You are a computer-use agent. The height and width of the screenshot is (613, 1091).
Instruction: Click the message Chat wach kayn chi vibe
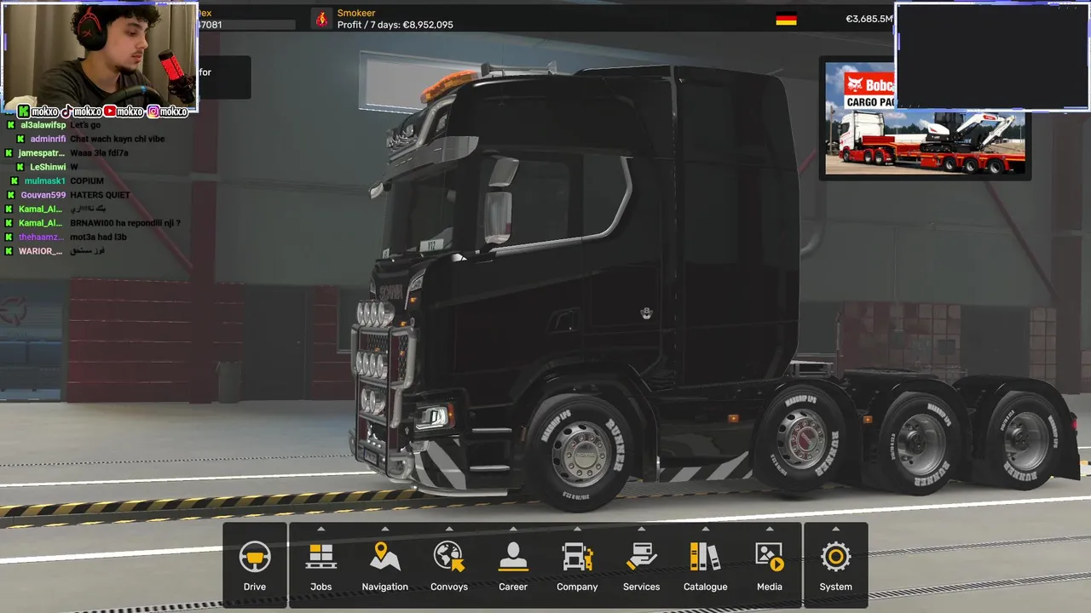[x=118, y=139]
